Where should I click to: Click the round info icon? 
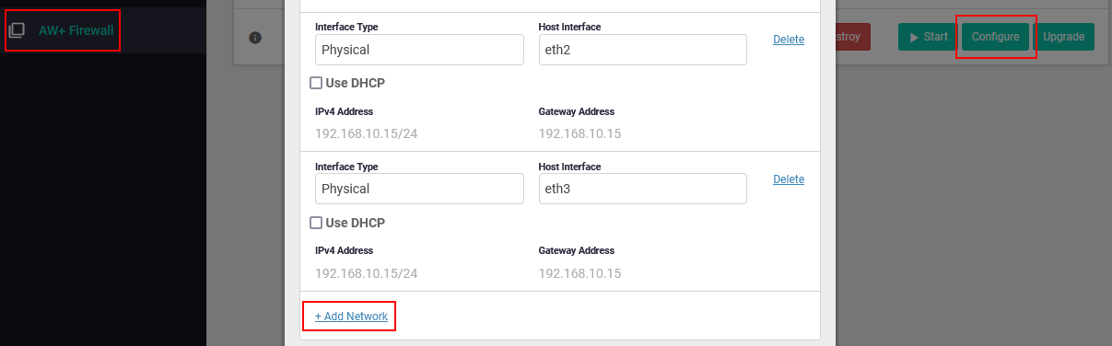[255, 38]
